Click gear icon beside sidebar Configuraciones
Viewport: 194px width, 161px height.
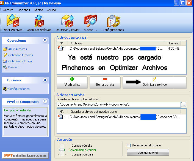point(5,89)
